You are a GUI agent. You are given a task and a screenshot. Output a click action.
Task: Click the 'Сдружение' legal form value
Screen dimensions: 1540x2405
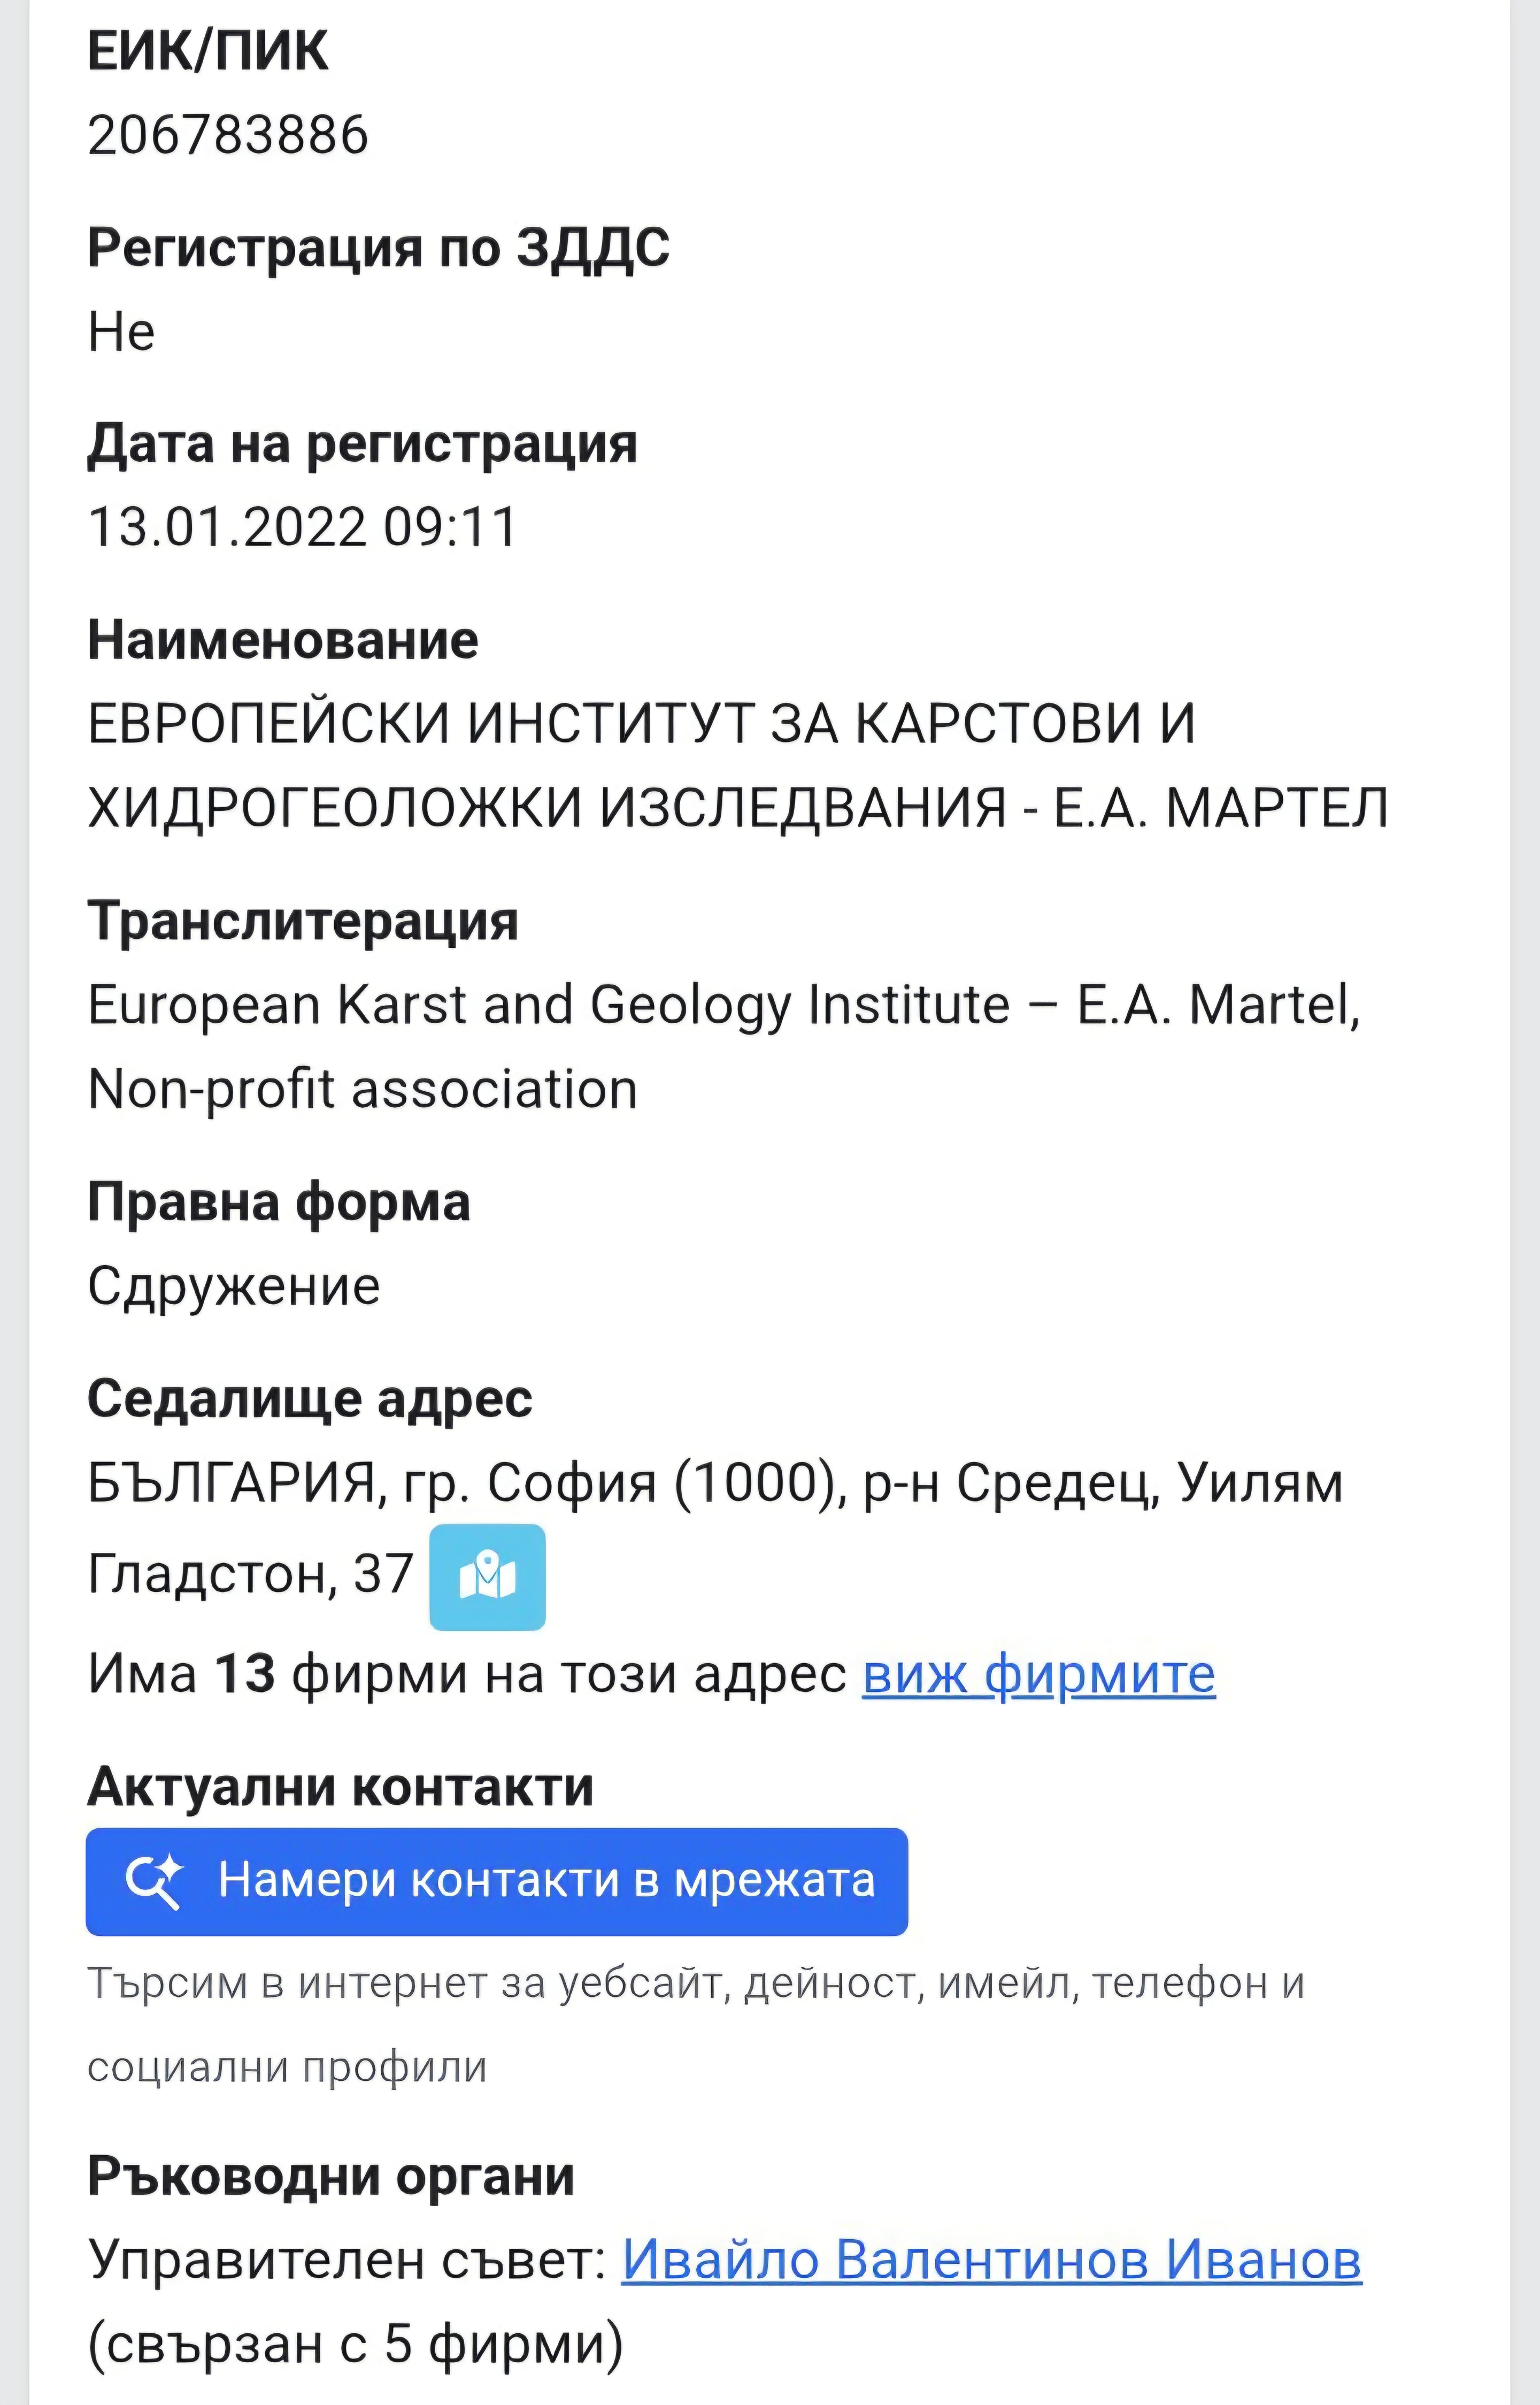pos(234,1286)
